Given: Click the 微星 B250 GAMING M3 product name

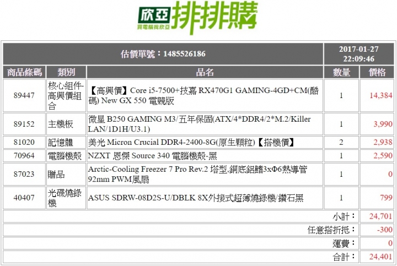Looking at the screenshot, I should pos(199,124).
